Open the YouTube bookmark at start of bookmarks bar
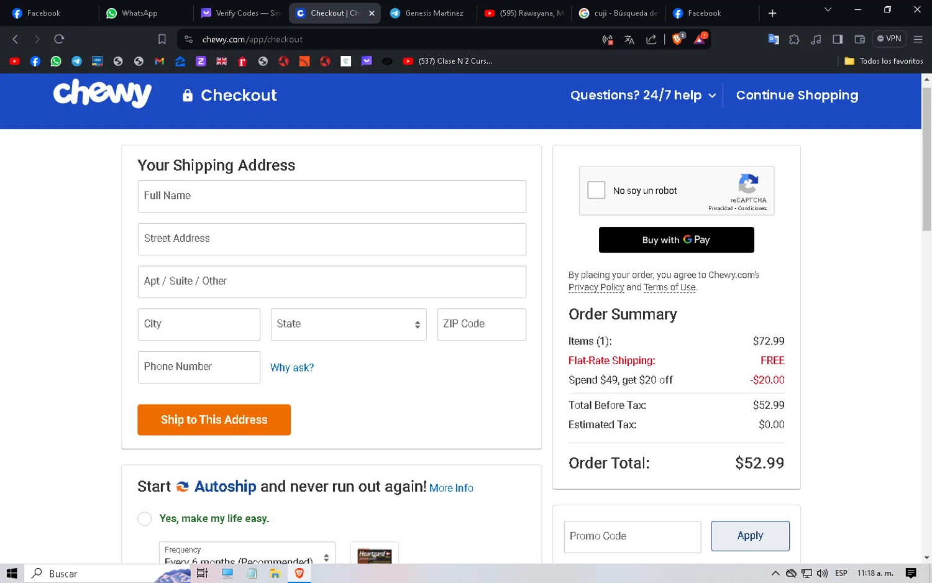The width and height of the screenshot is (932, 583). point(14,61)
